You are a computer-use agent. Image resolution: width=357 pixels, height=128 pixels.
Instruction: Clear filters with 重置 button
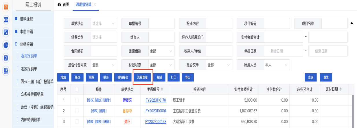pos(326,77)
